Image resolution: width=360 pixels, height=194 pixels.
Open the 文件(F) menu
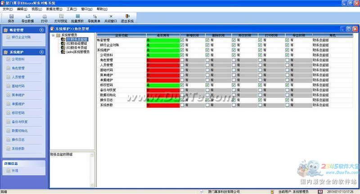[8, 9]
